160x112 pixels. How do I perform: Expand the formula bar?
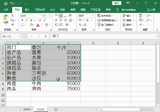click(157, 36)
